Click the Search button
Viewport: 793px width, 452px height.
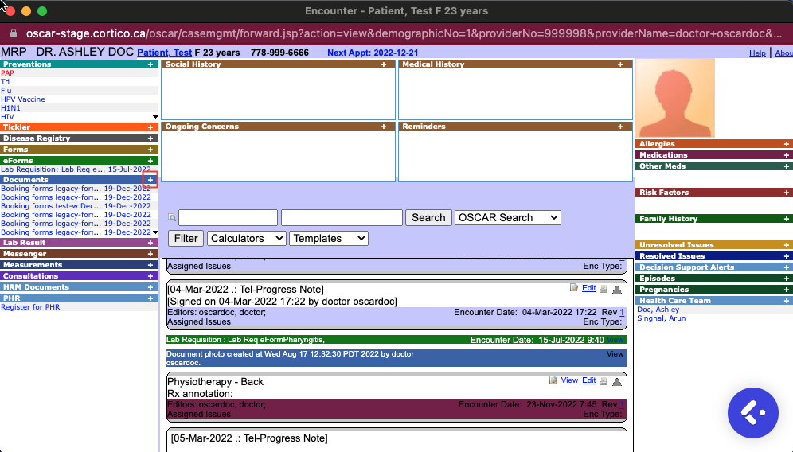point(428,217)
